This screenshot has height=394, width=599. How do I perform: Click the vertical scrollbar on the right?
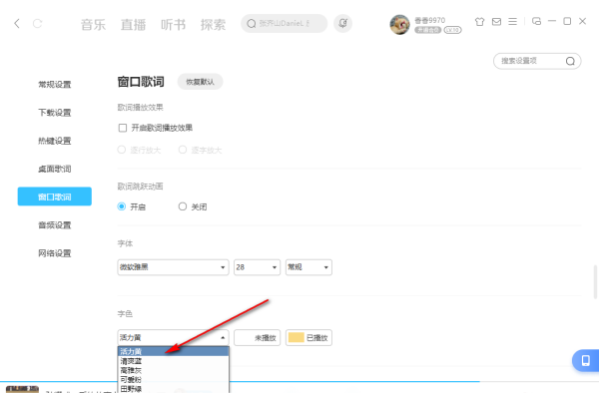point(596,282)
